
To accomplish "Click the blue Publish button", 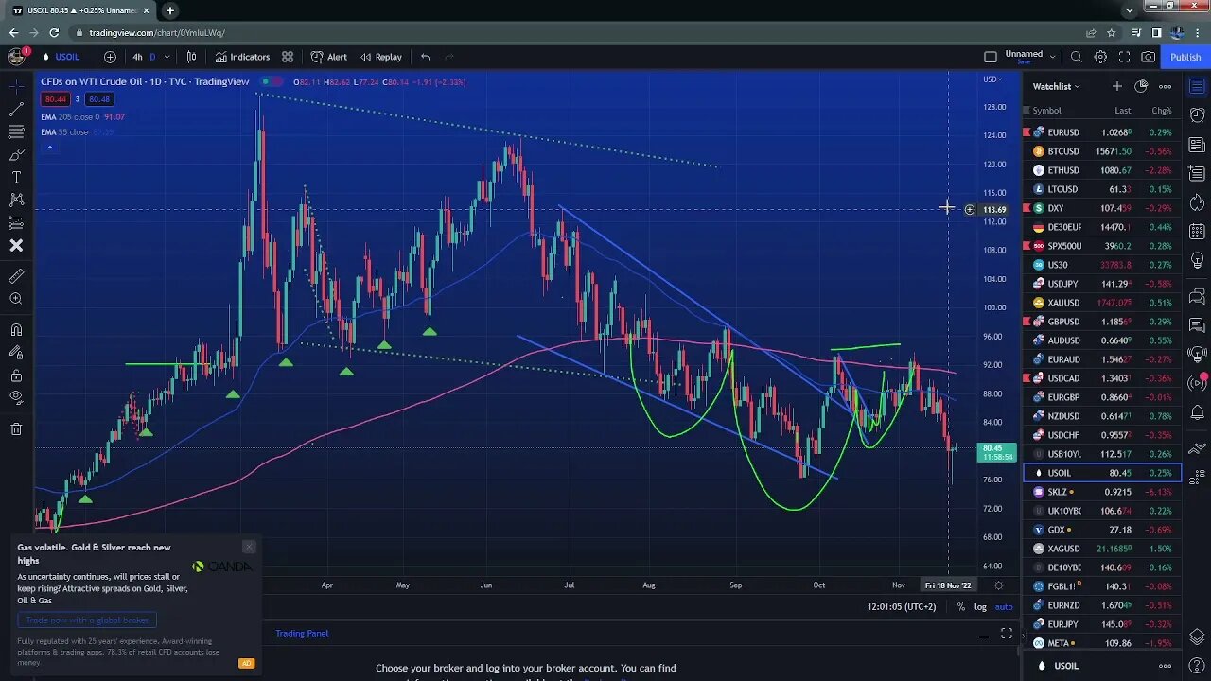I will pyautogui.click(x=1185, y=57).
